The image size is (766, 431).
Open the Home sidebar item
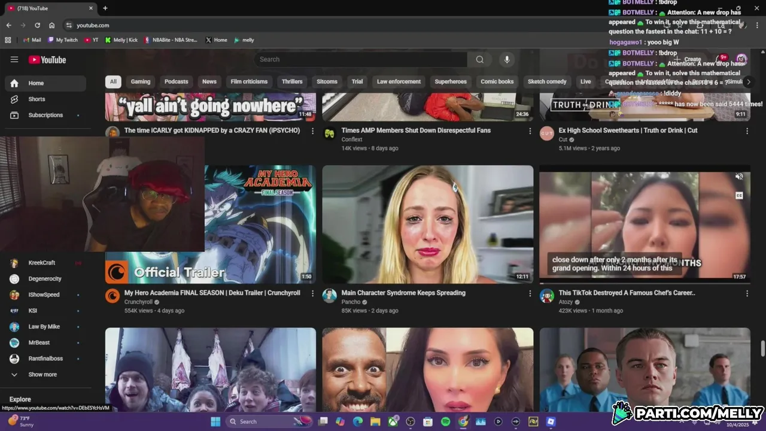tap(45, 83)
